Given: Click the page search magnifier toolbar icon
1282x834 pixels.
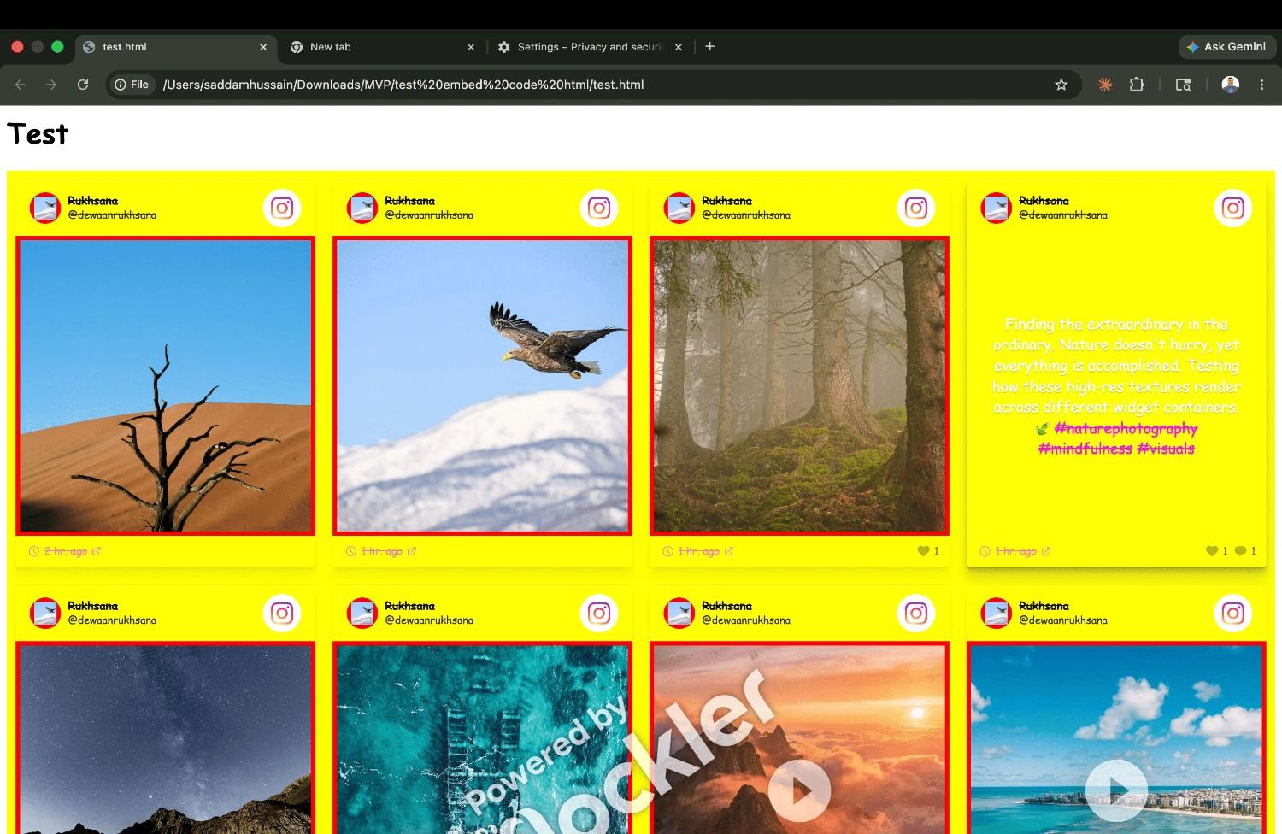Looking at the screenshot, I should click(x=1184, y=85).
